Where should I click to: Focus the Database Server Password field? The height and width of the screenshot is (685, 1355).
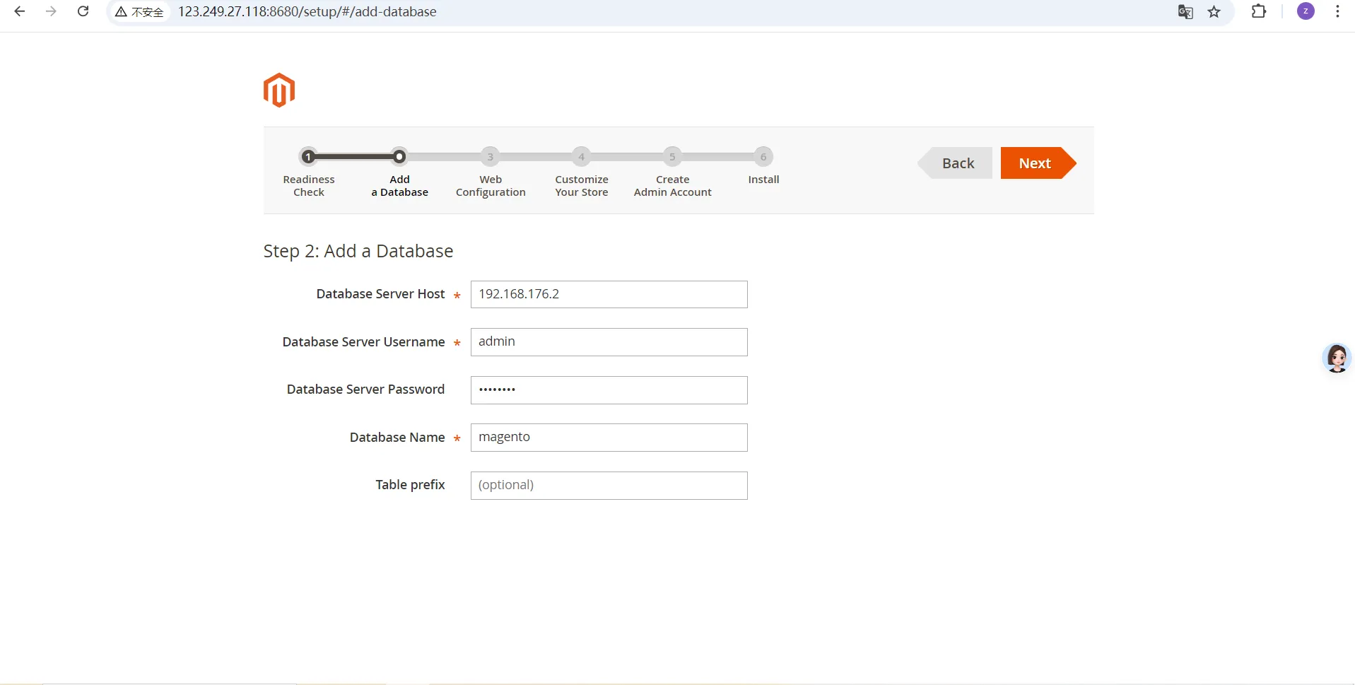tap(609, 390)
